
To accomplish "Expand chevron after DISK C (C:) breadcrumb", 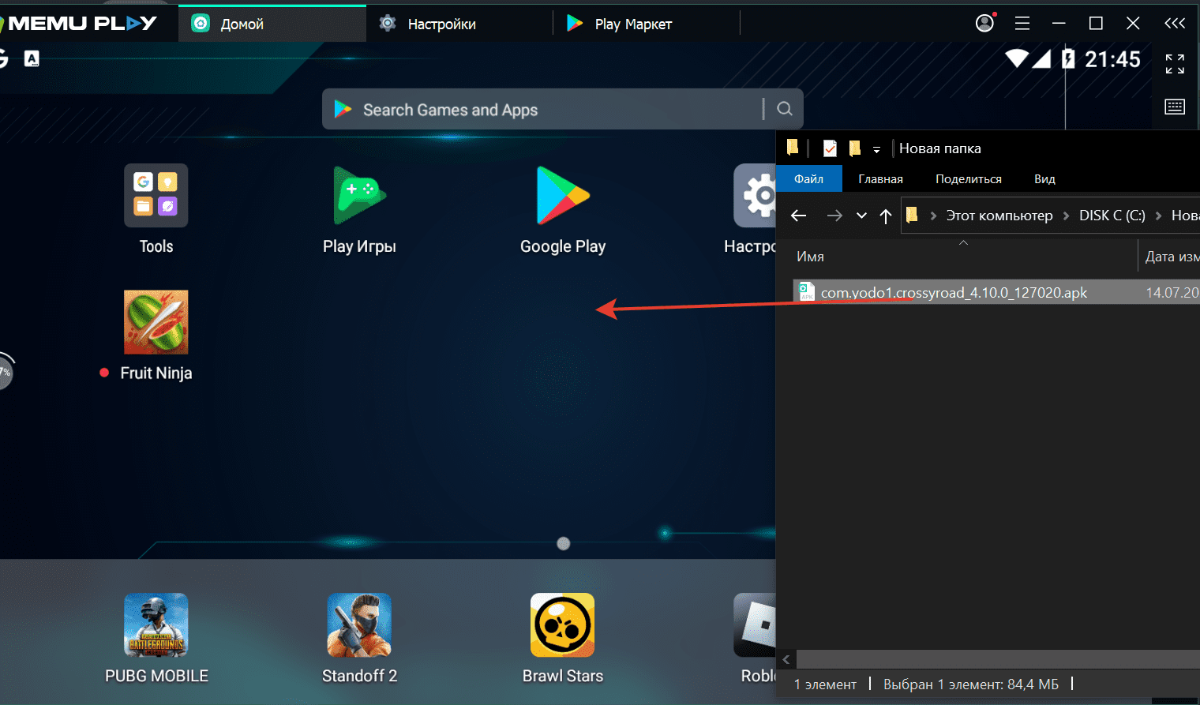I will 1158,216.
